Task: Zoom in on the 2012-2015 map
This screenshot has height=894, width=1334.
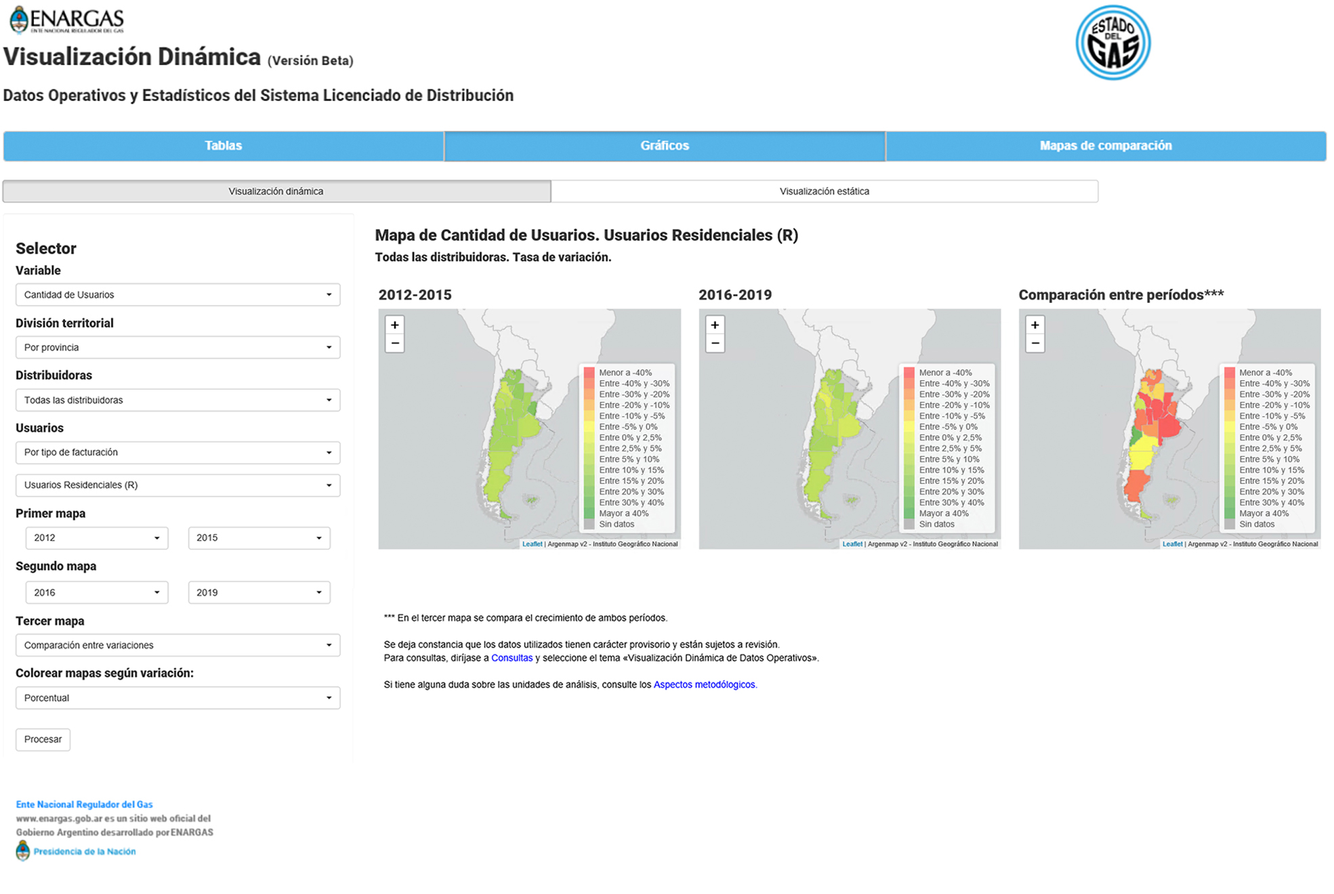Action: click(x=394, y=325)
